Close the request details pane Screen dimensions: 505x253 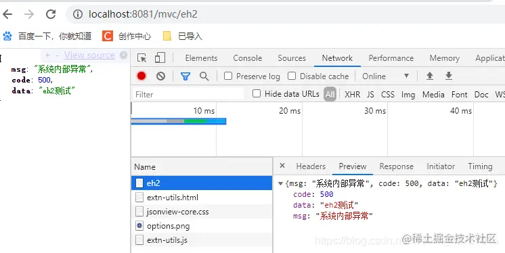[x=282, y=166]
